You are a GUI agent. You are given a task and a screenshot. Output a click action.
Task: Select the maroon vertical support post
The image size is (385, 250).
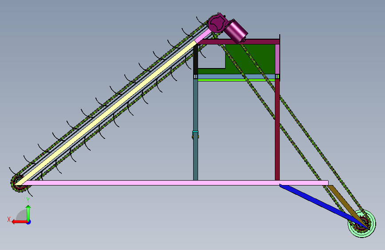click(x=277, y=129)
